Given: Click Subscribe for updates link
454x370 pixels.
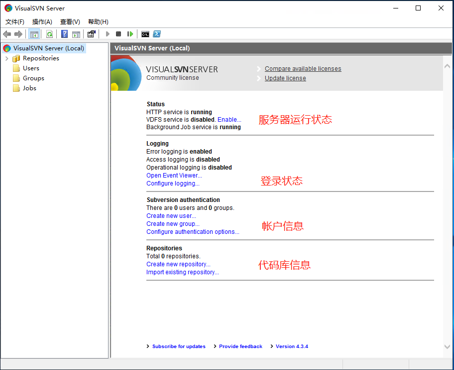Looking at the screenshot, I should (x=179, y=347).
